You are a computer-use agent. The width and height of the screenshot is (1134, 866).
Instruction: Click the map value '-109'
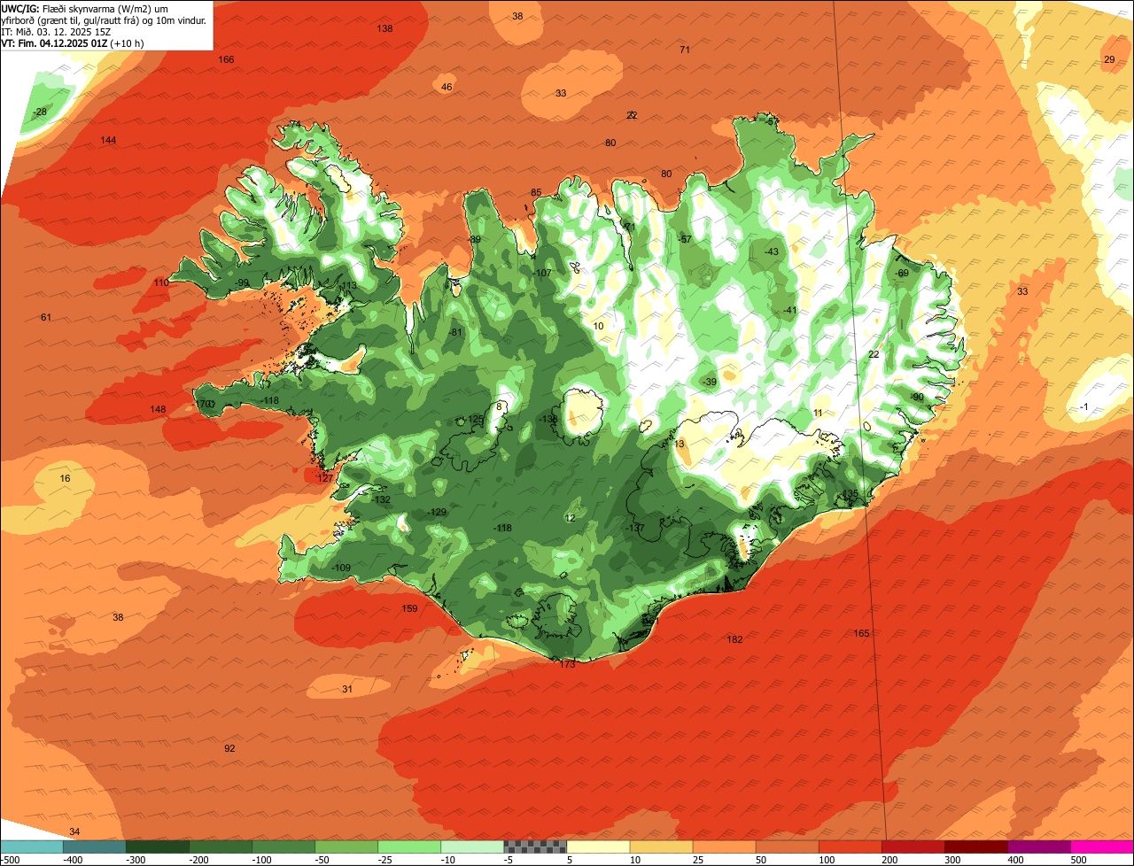(341, 568)
